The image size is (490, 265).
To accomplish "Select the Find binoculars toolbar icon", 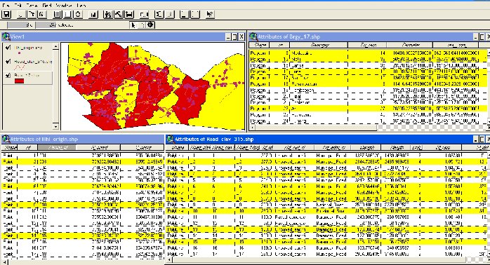I will click(108, 14).
